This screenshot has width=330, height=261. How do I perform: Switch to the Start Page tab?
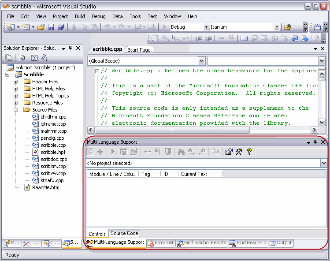click(x=139, y=50)
